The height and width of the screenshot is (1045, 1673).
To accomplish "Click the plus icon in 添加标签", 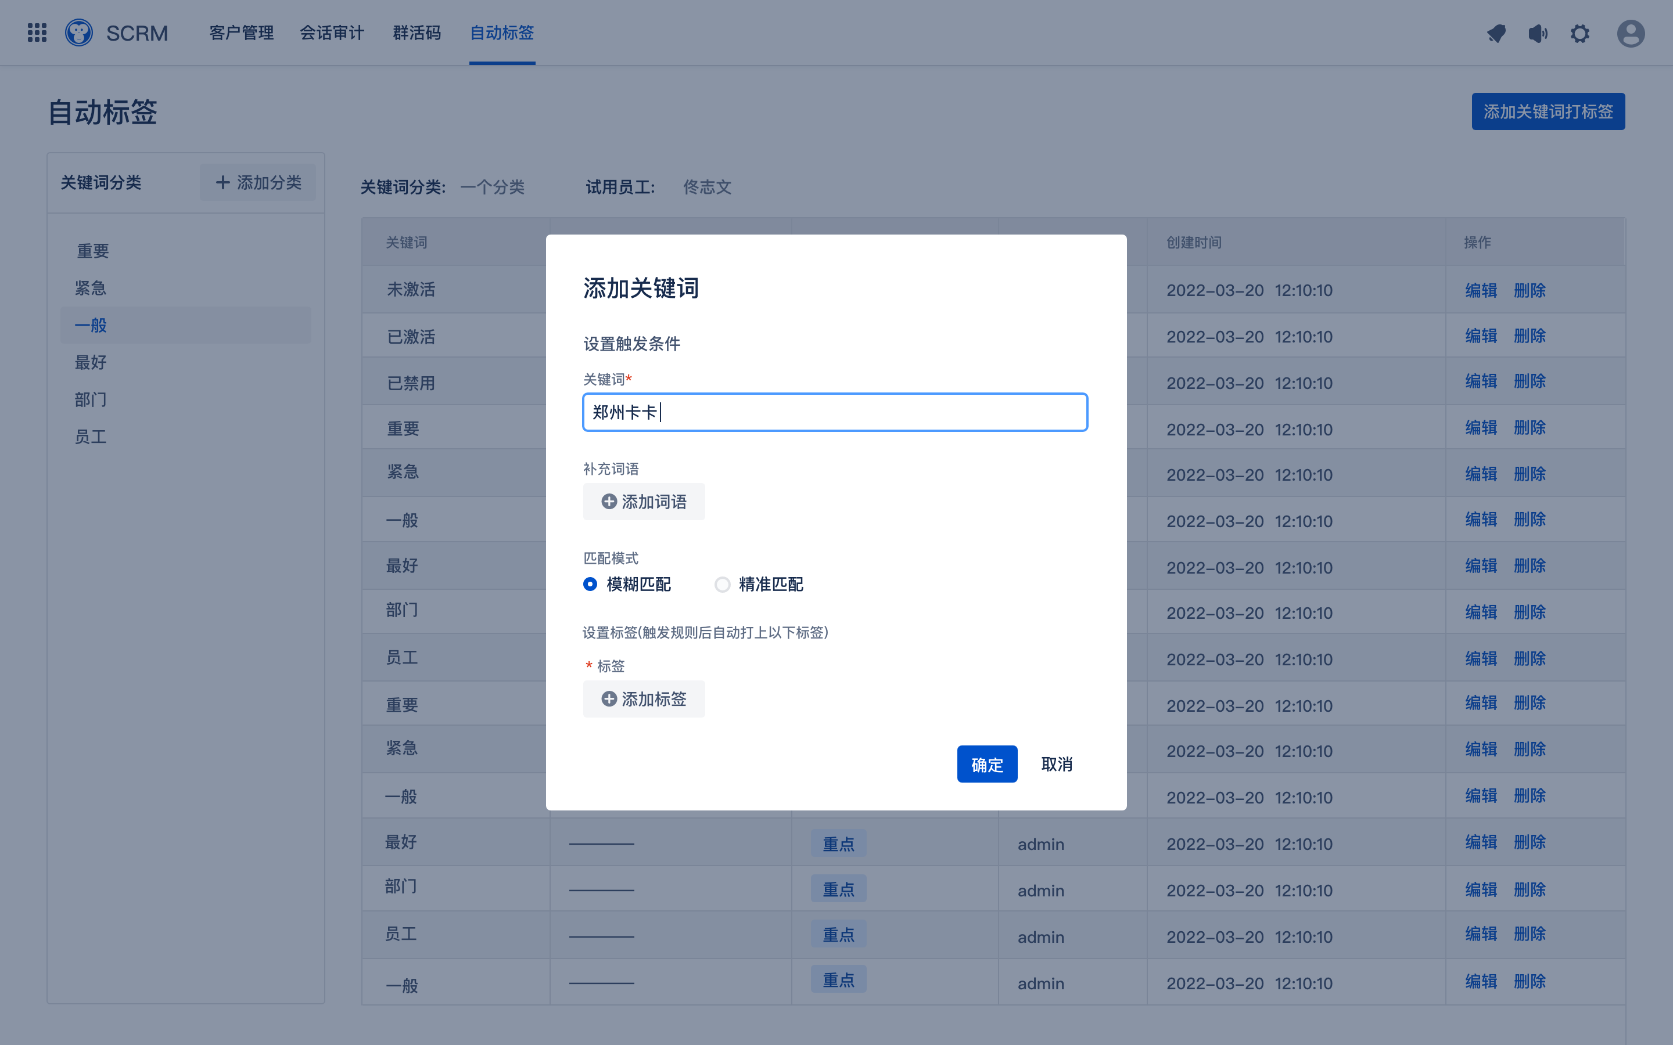I will click(x=608, y=699).
